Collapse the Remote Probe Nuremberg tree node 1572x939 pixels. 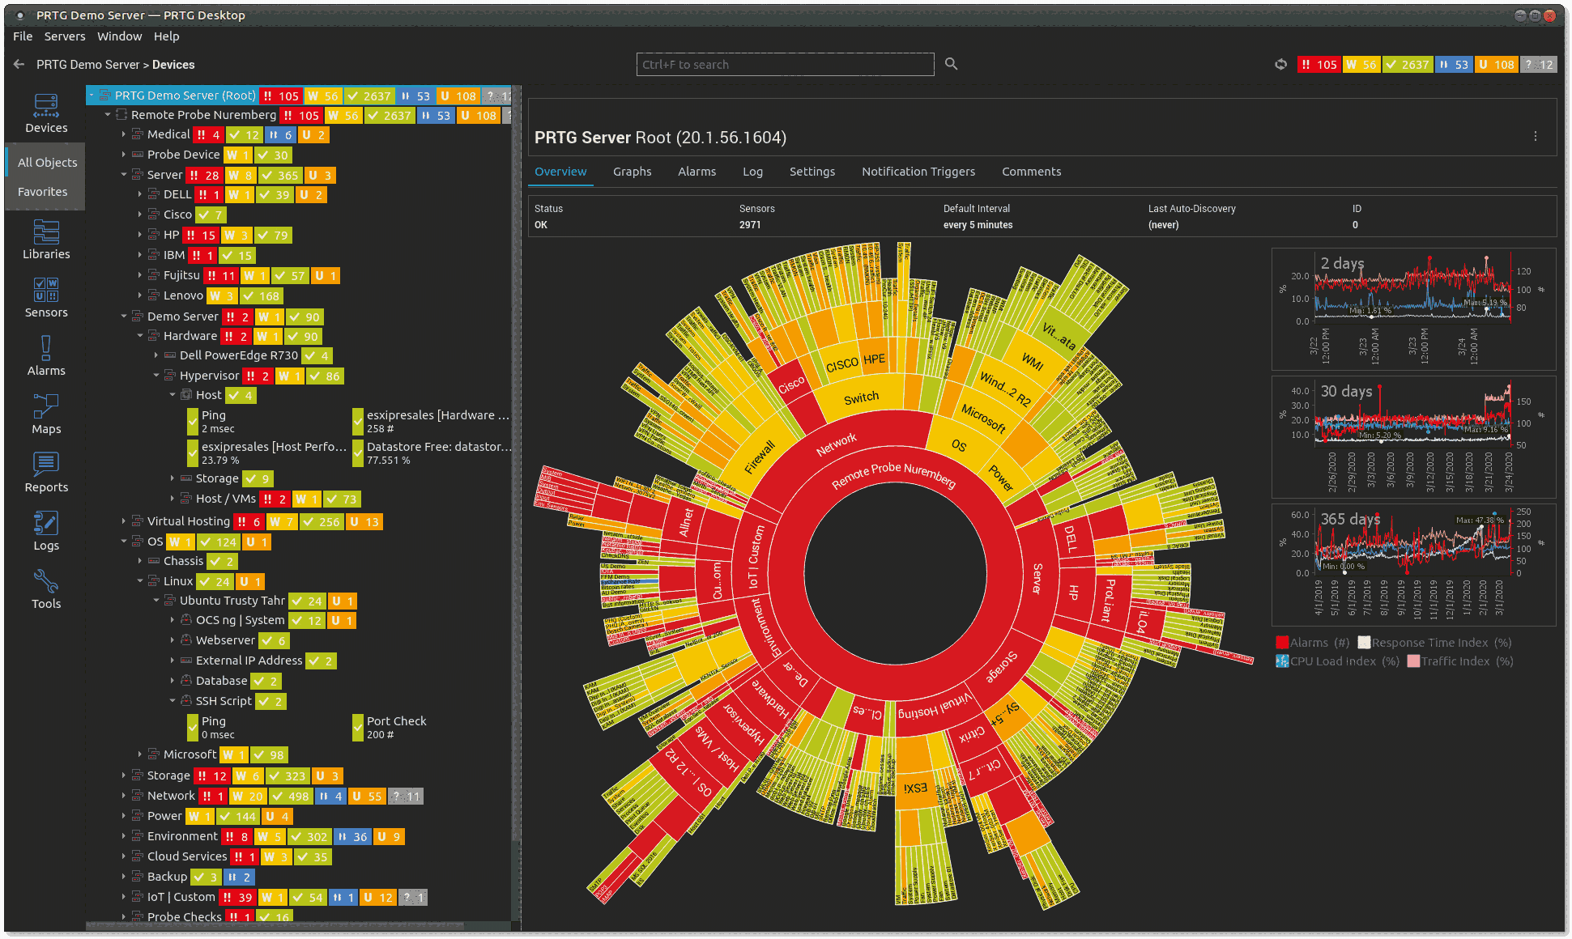(x=108, y=114)
